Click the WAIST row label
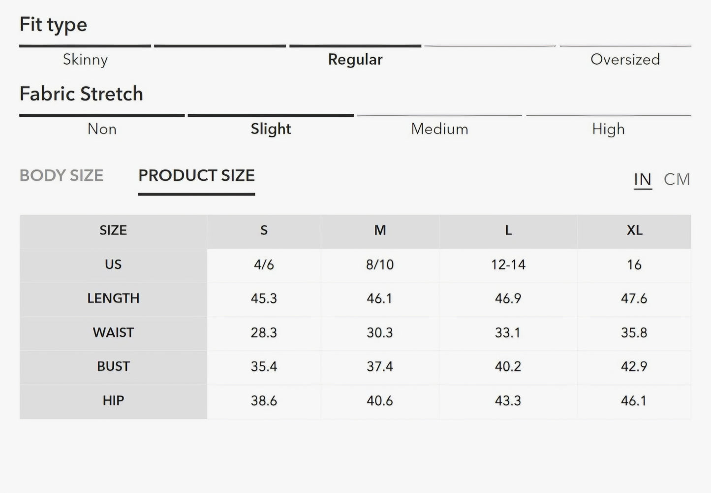711x493 pixels. 113,333
